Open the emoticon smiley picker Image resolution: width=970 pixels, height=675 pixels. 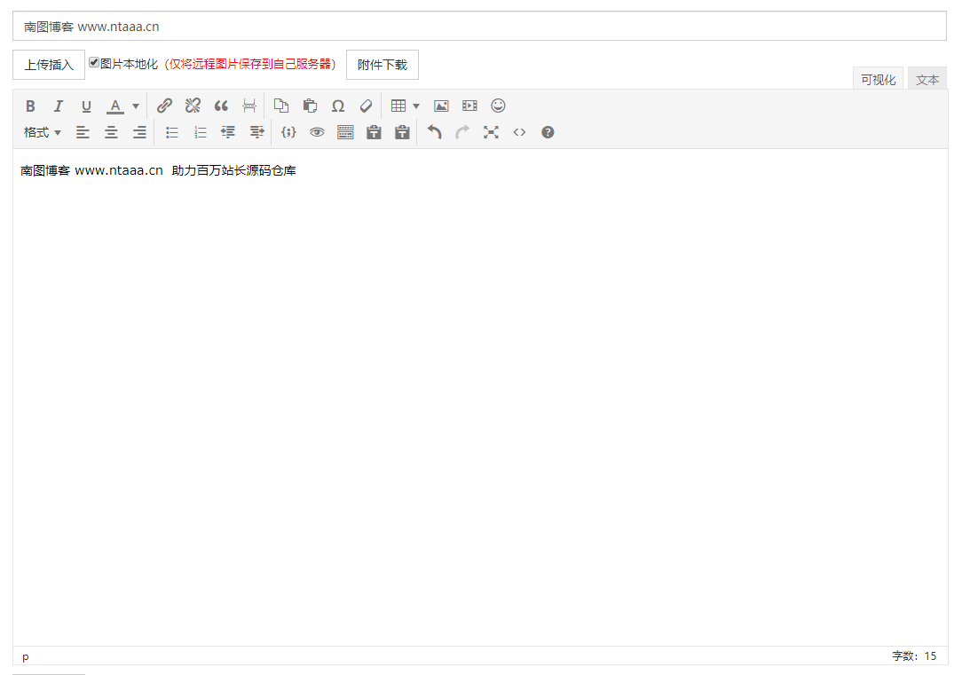click(x=498, y=106)
